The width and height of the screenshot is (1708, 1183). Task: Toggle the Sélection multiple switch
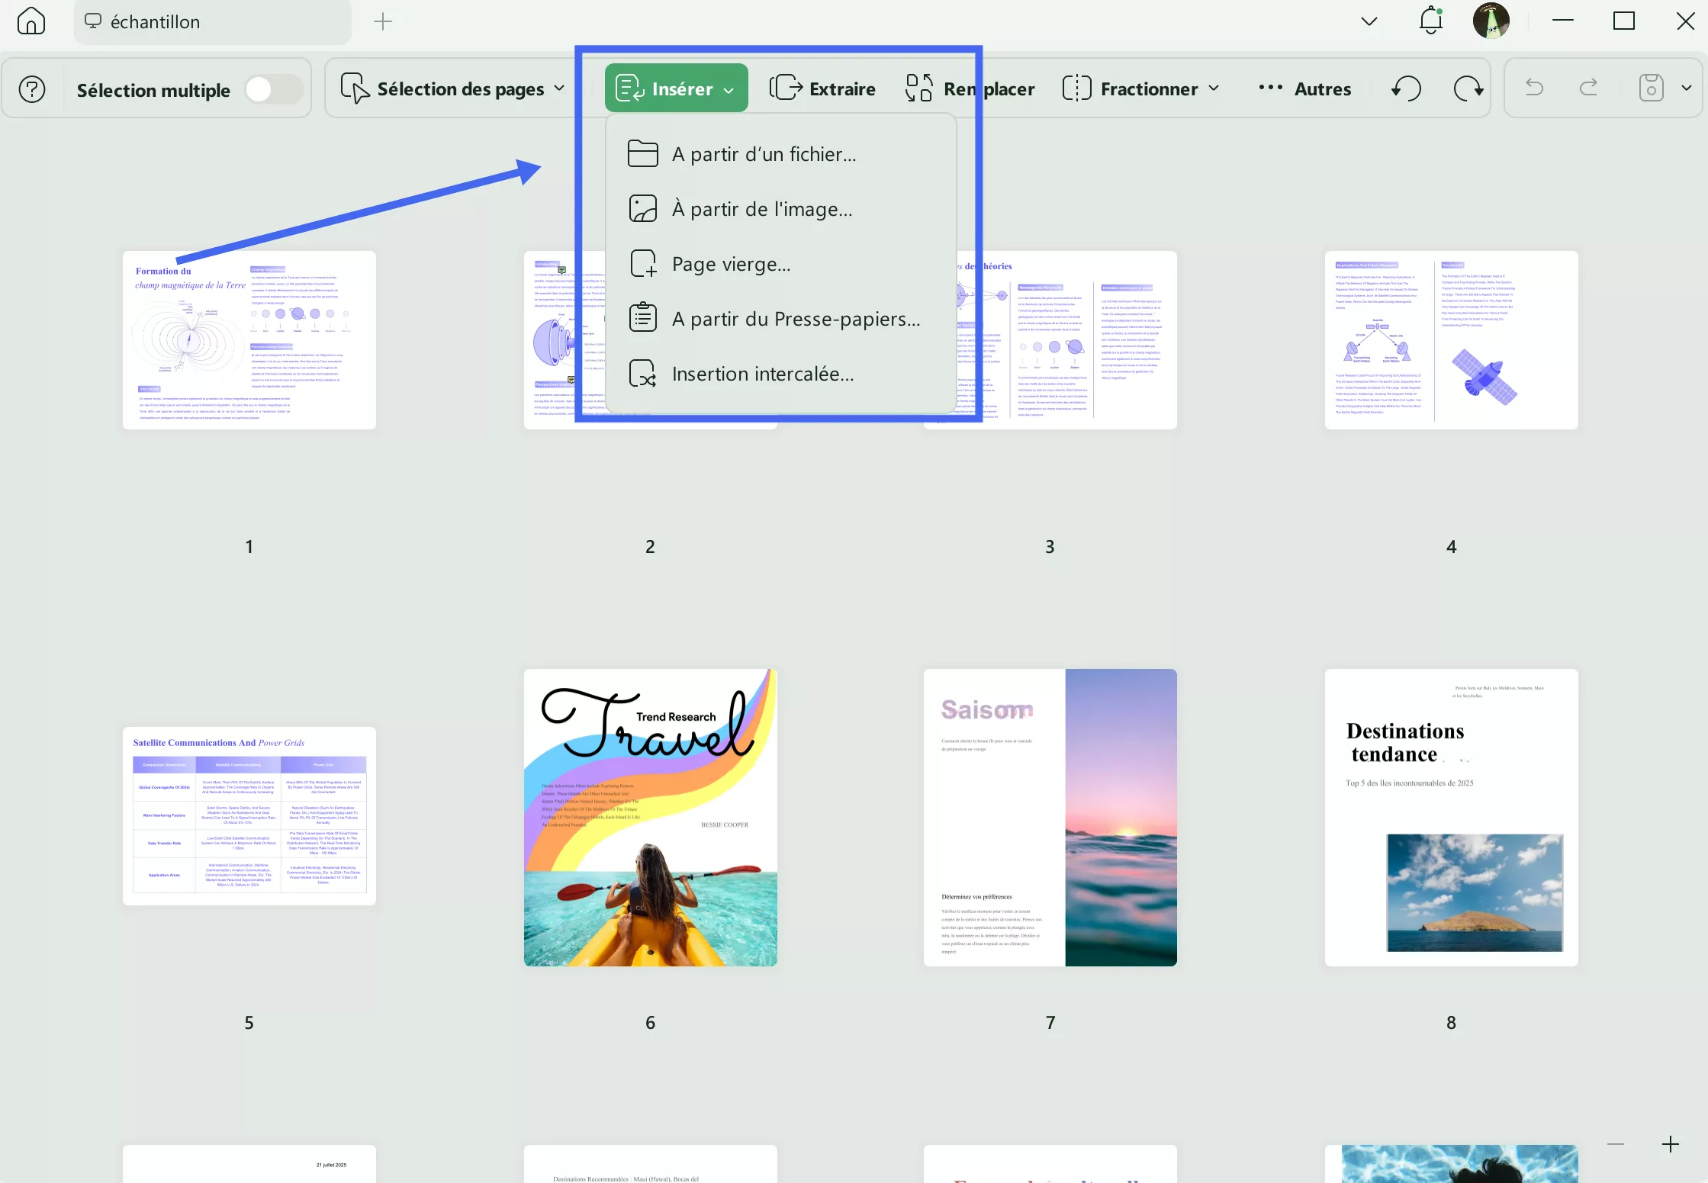coord(272,88)
